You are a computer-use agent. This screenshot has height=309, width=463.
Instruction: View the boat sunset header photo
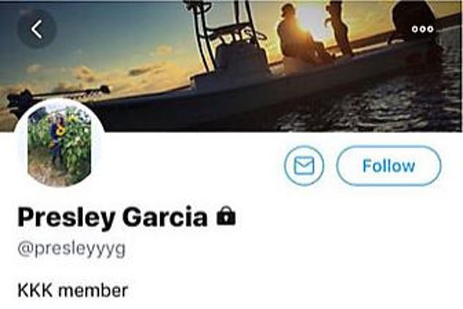(x=231, y=66)
